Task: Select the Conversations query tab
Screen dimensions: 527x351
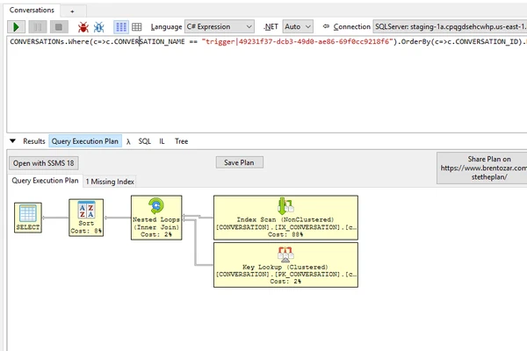Action: (x=32, y=10)
